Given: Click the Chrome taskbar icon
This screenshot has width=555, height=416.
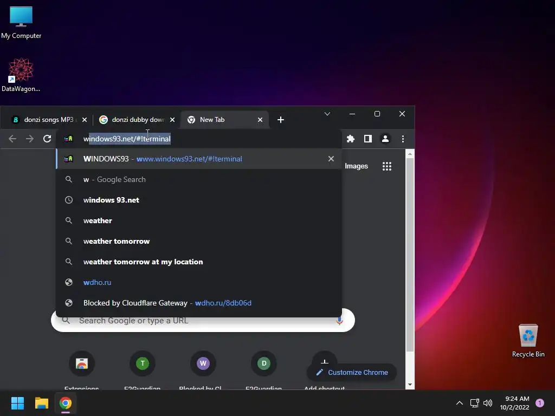Looking at the screenshot, I should pos(66,403).
